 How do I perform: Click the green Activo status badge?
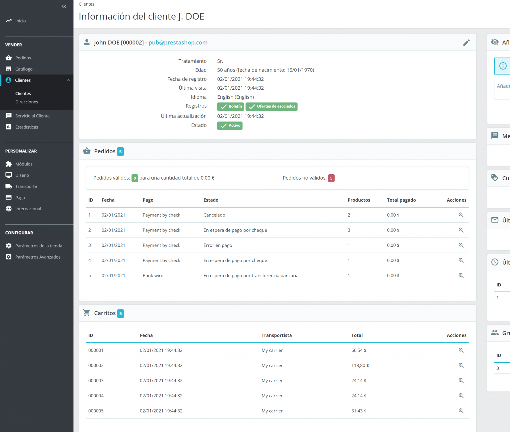click(x=229, y=125)
